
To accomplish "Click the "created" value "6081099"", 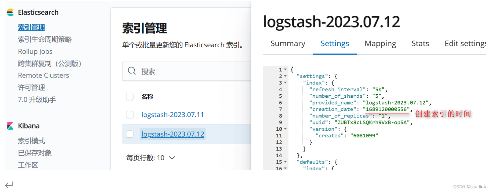I will coord(364,135).
